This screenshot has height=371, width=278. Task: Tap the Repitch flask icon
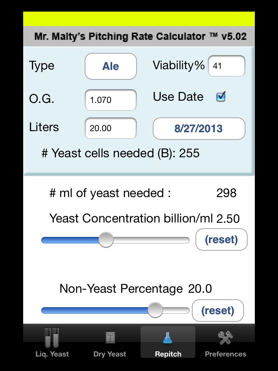click(168, 337)
